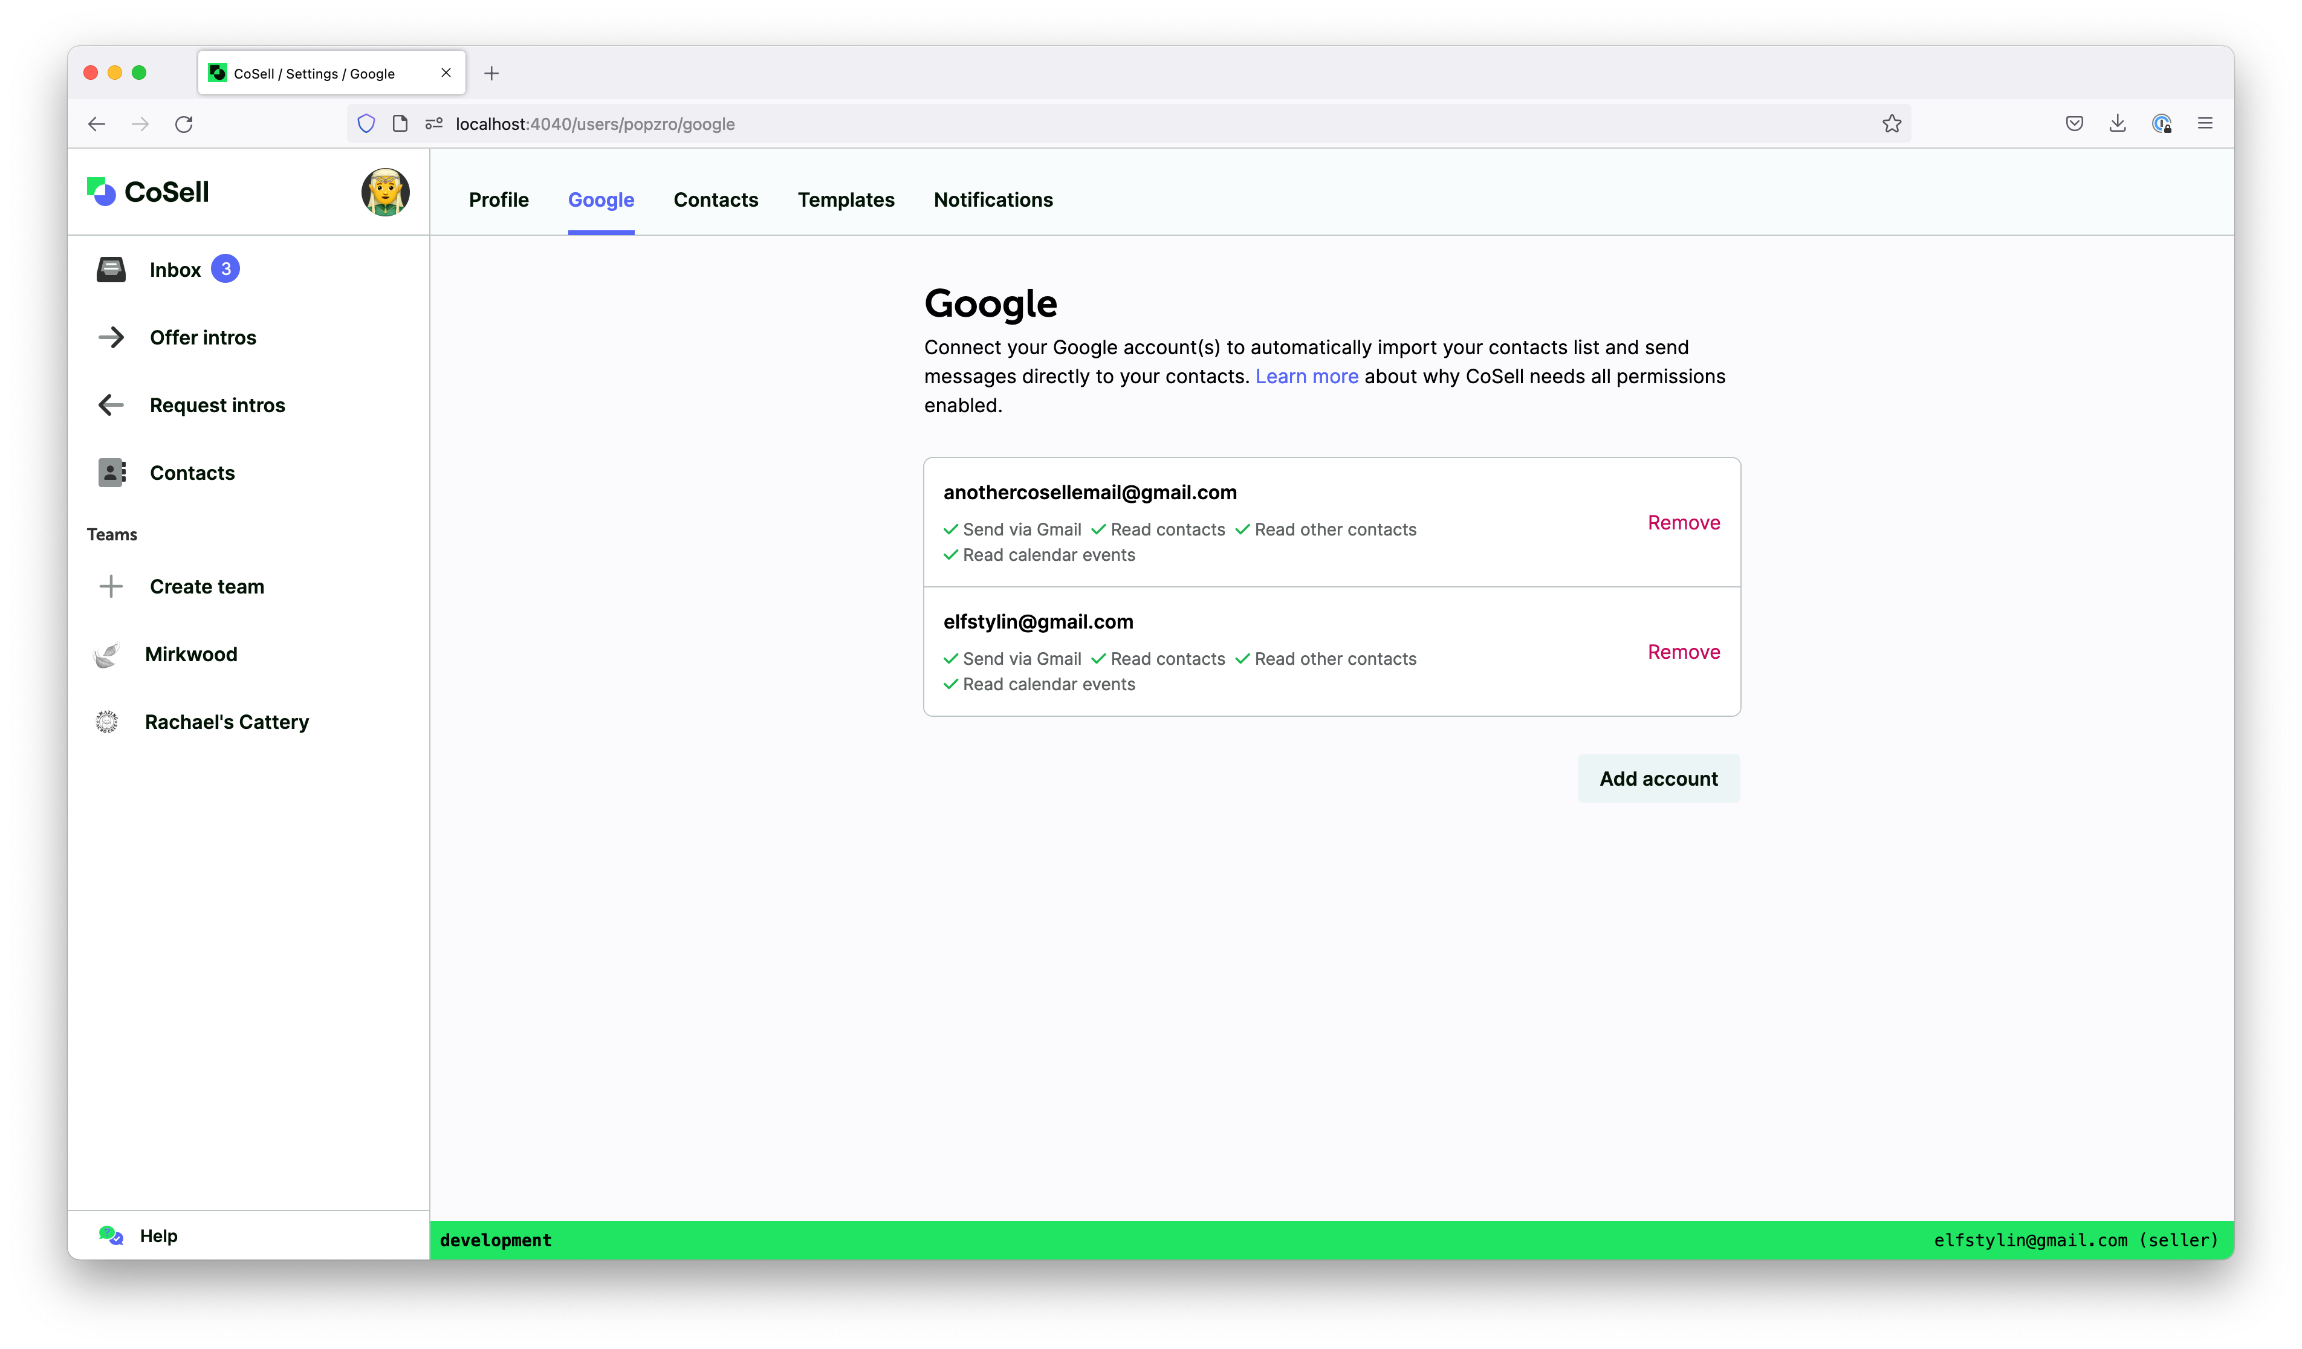The height and width of the screenshot is (1349, 2302).
Task: Click the page info document icon
Action: 400,123
